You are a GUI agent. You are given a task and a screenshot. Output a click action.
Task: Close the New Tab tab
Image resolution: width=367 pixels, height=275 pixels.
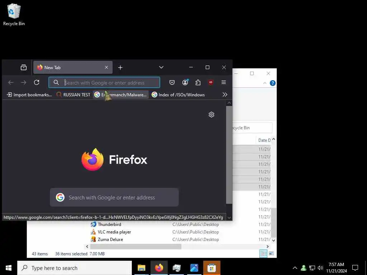tap(106, 67)
